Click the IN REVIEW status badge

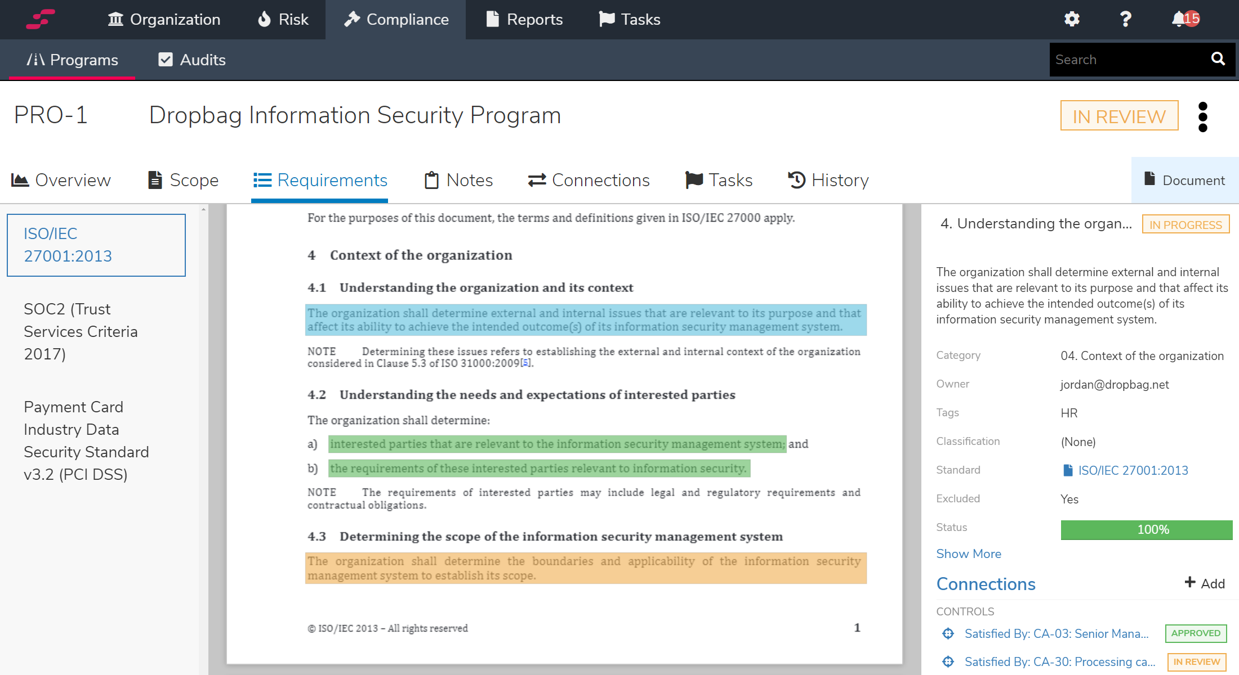coord(1119,116)
